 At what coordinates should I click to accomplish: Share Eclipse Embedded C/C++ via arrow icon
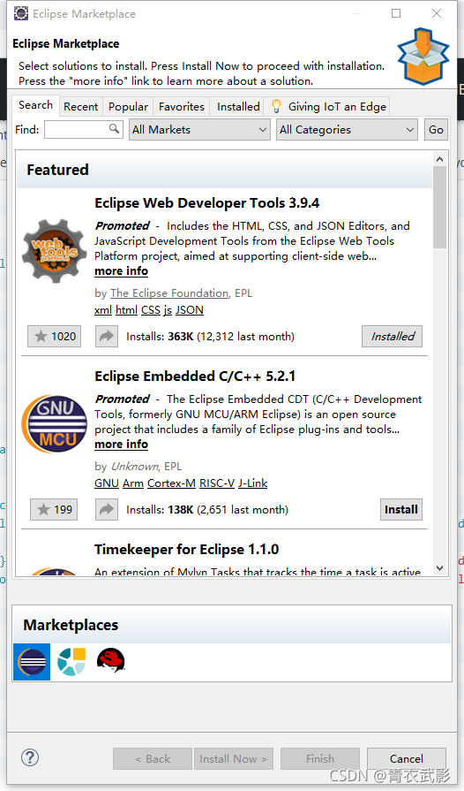coord(107,509)
